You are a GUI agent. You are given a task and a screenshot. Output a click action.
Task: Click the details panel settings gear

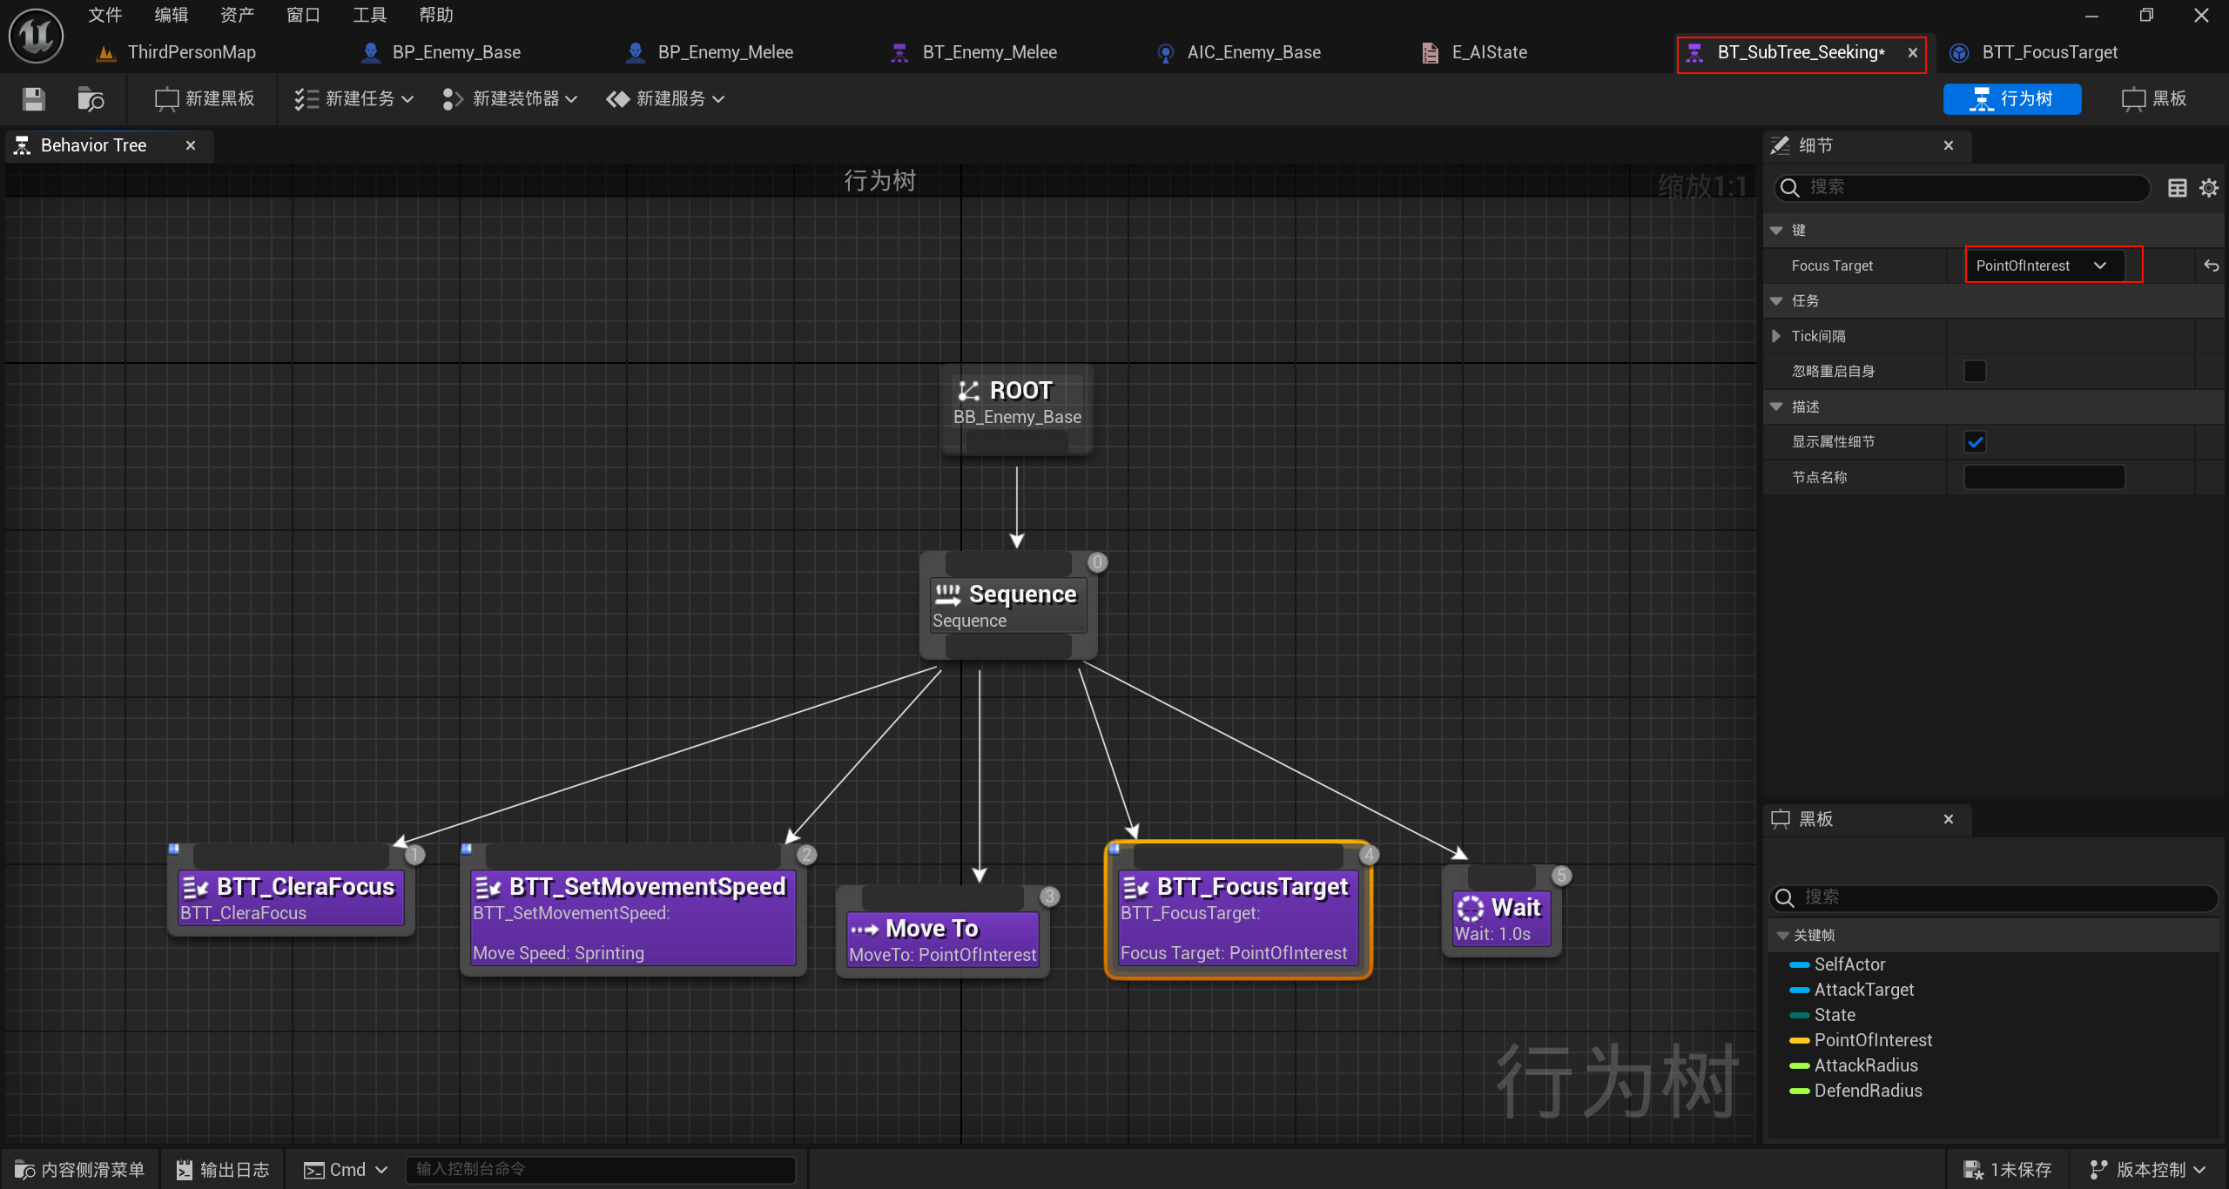(2209, 188)
